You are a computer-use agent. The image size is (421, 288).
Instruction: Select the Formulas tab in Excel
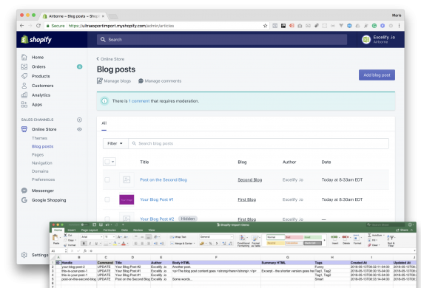[x=110, y=230]
